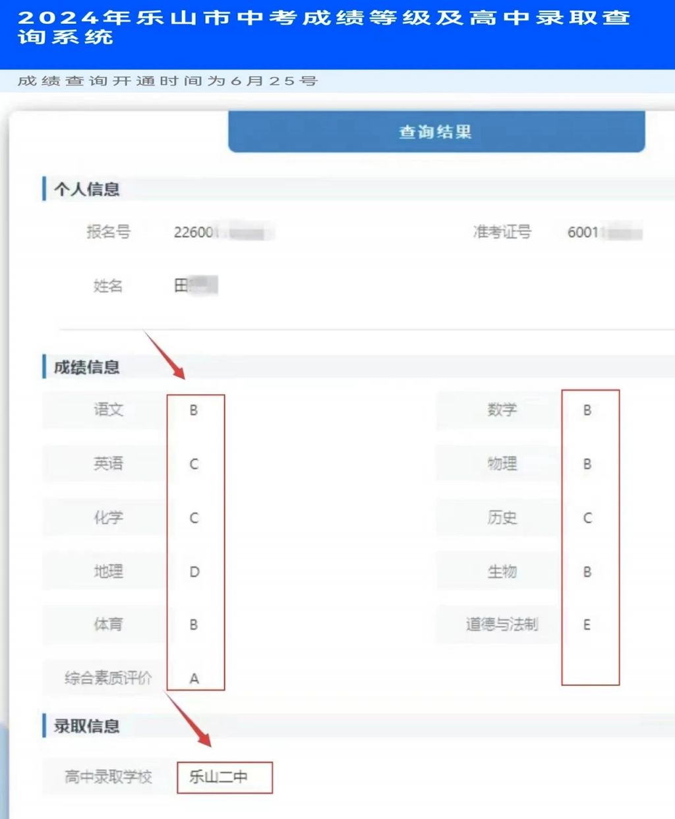Screen dimensions: 675x819
Task: Click the 数学 grade B cell
Action: pos(587,410)
